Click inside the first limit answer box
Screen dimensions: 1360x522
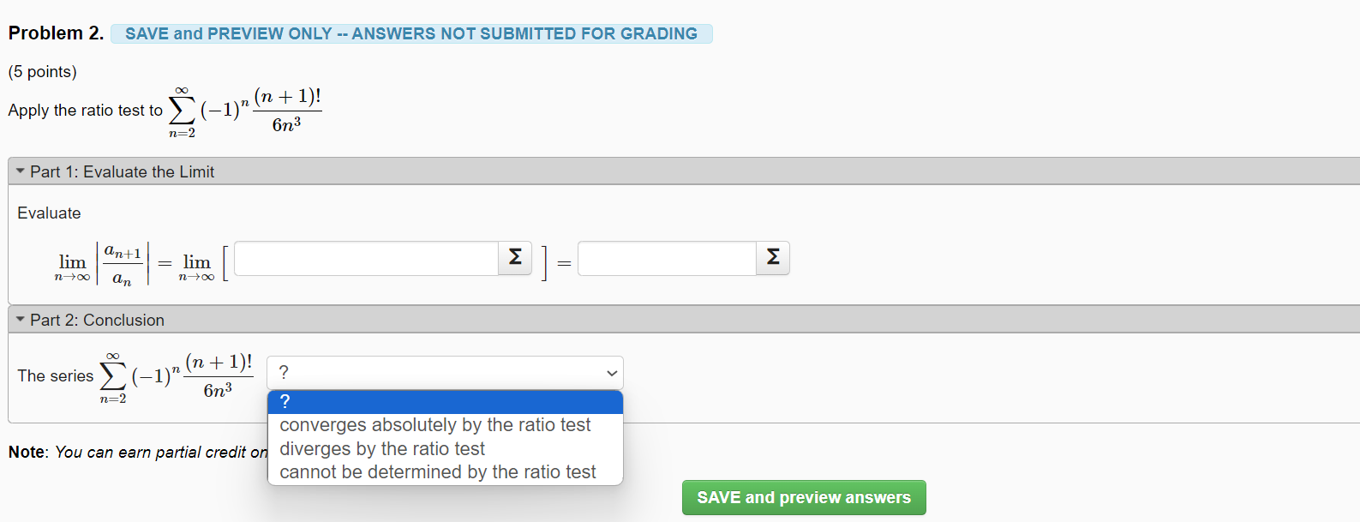(x=364, y=257)
